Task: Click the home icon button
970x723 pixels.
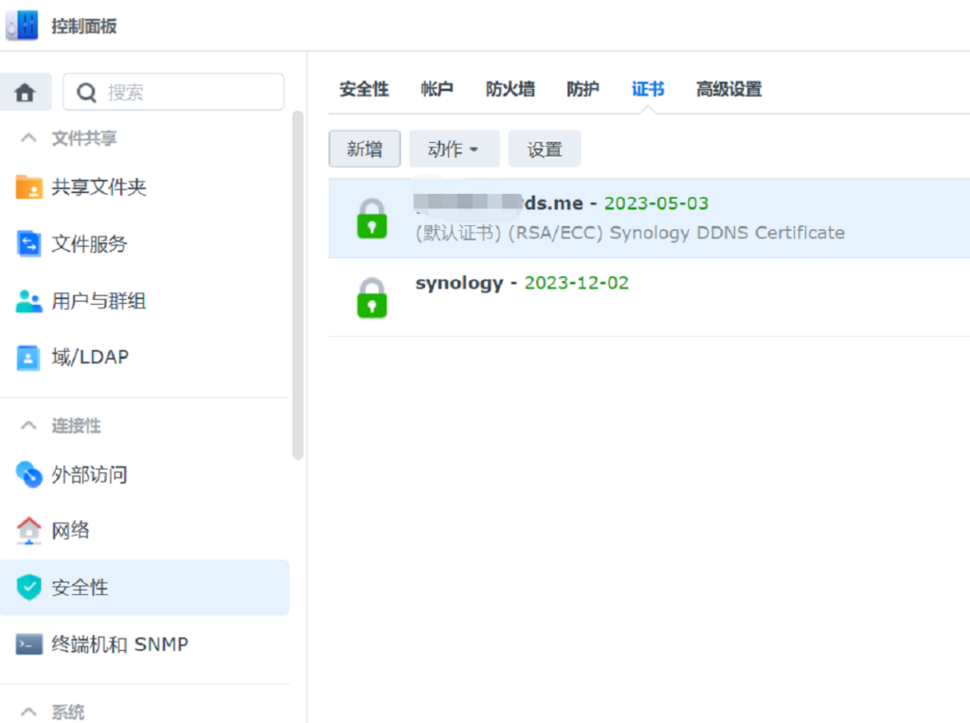Action: point(25,92)
